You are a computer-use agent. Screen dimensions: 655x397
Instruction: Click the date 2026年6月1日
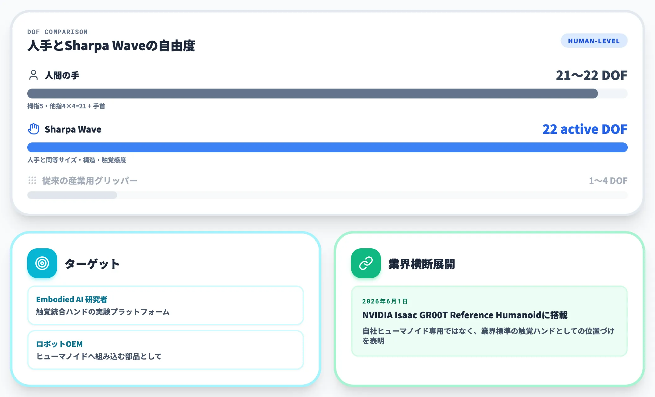[x=385, y=301]
